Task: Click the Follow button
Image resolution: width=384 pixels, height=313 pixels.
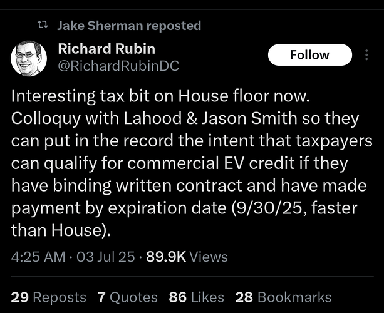Action: [309, 55]
